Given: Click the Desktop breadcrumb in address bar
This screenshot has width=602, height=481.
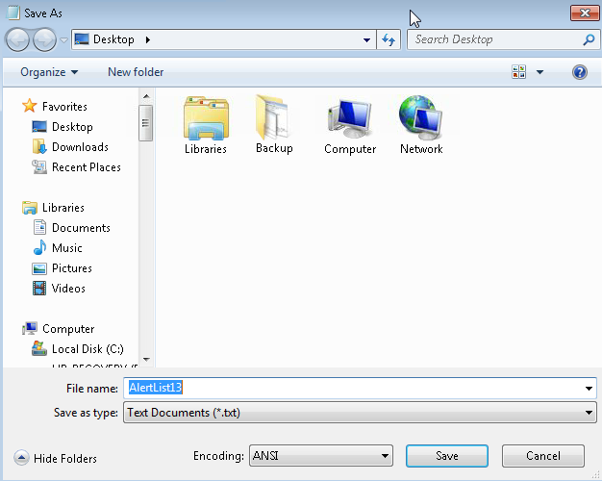Looking at the screenshot, I should click(113, 39).
